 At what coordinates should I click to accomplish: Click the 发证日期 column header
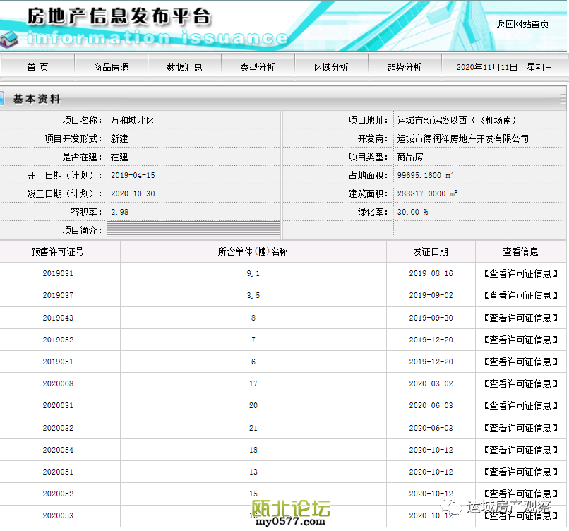coord(431,251)
